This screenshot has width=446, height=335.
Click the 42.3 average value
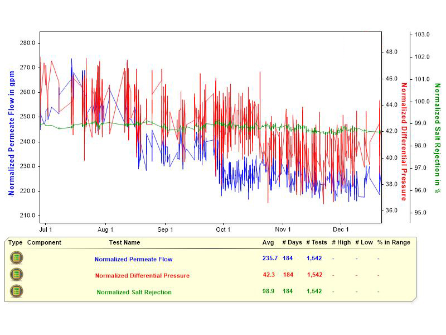coord(269,275)
